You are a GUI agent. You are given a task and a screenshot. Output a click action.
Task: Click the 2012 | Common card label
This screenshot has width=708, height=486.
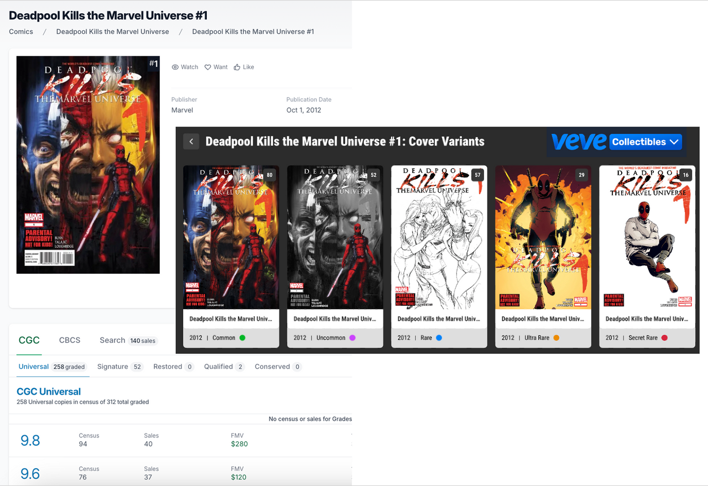pos(212,338)
